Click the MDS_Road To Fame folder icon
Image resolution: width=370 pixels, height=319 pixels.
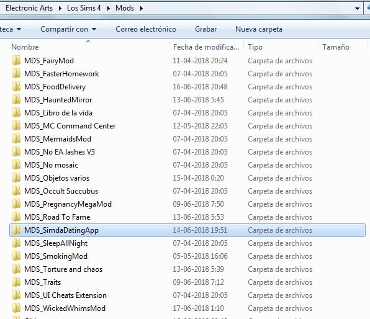point(16,217)
